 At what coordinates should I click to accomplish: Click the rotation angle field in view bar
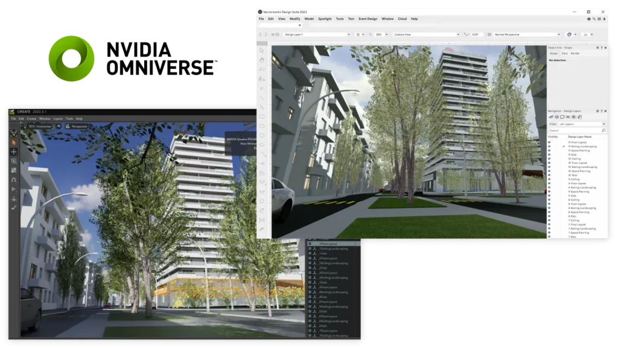click(476, 34)
